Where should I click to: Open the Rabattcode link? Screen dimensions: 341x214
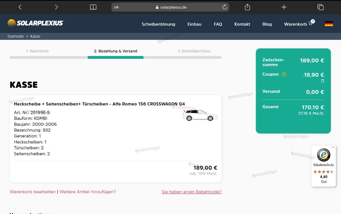point(192,192)
